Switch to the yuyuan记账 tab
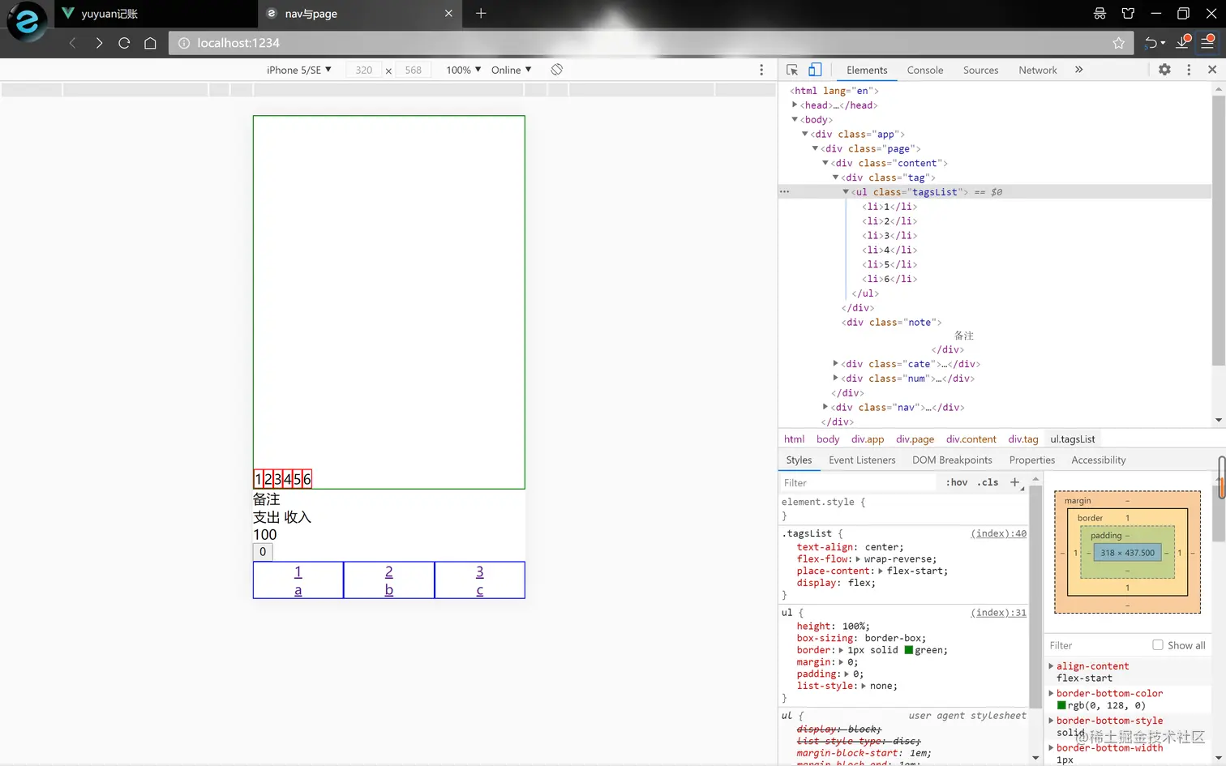 tap(156, 14)
